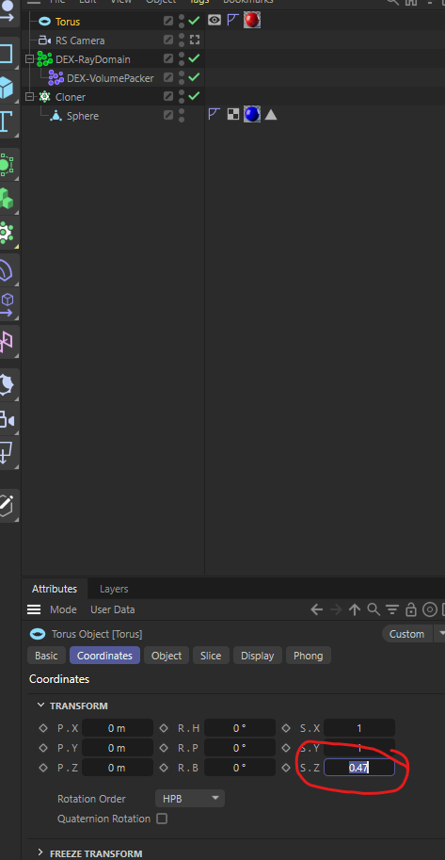This screenshot has height=860, width=445.
Task: Click the R.H rotation input field
Action: (240, 728)
